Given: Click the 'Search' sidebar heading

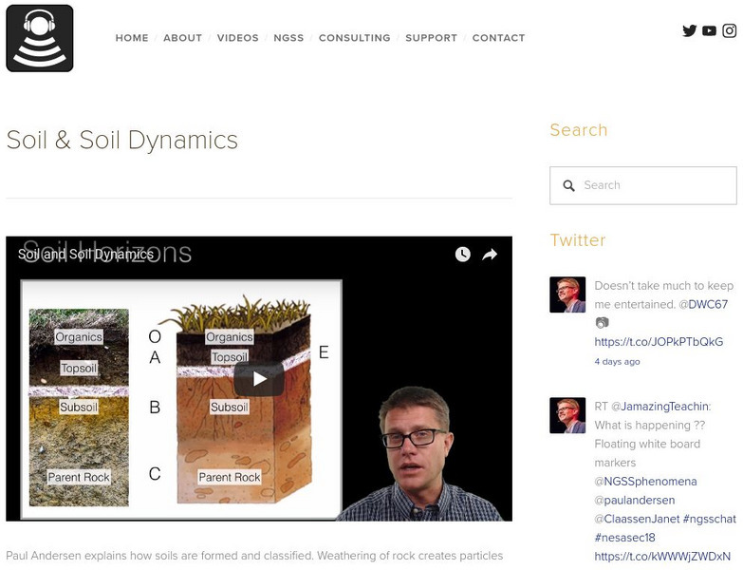Looking at the screenshot, I should (x=579, y=130).
